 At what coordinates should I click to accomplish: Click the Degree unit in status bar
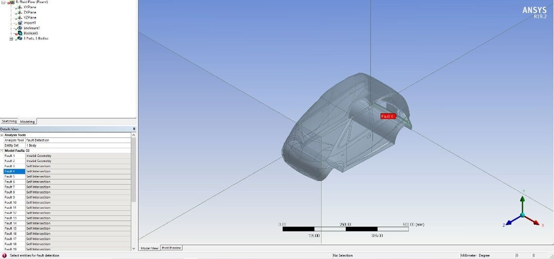tap(484, 255)
